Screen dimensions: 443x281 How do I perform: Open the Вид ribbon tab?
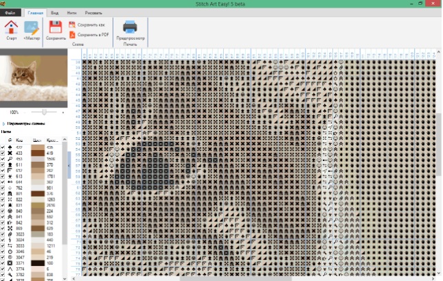(54, 12)
